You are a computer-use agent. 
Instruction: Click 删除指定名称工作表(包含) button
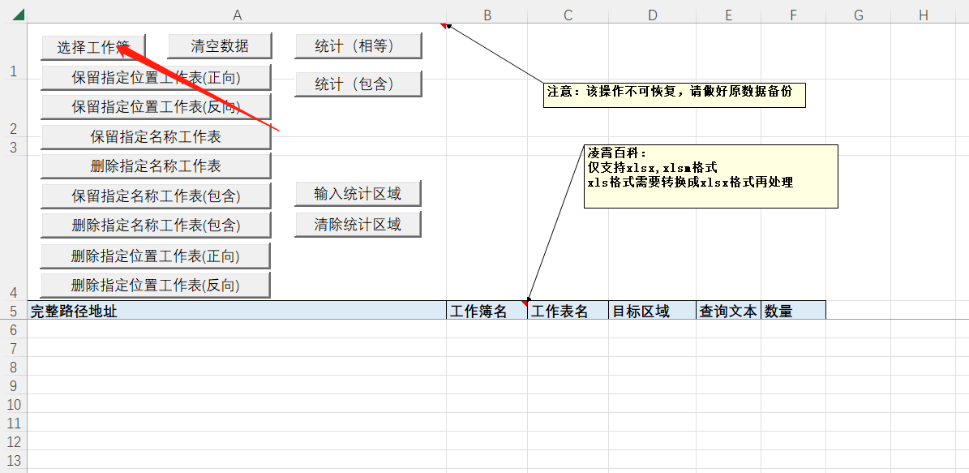pyautogui.click(x=156, y=225)
